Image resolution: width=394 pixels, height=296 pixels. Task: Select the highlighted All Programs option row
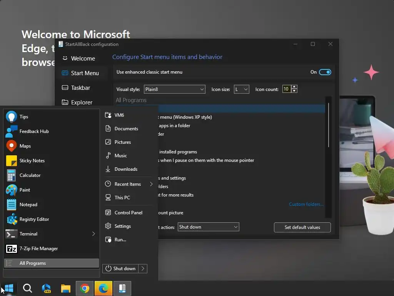[x=242, y=109]
